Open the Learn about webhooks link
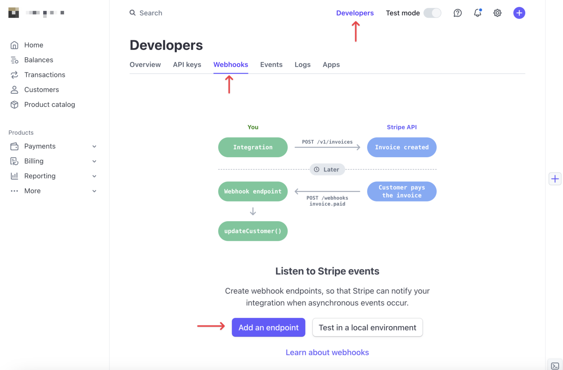Screen dimensions: 563x370 point(327,352)
